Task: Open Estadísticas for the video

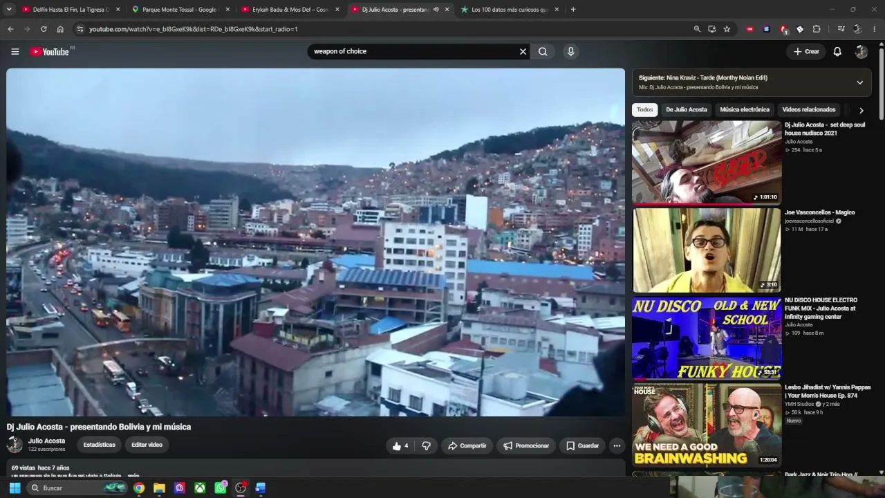Action: 100,445
